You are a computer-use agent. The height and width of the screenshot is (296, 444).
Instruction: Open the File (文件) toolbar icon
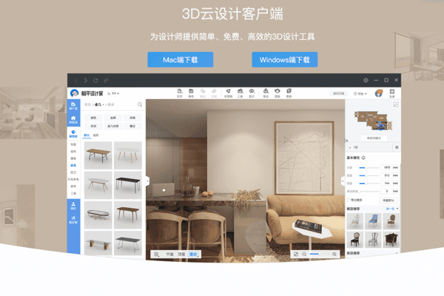click(x=180, y=92)
